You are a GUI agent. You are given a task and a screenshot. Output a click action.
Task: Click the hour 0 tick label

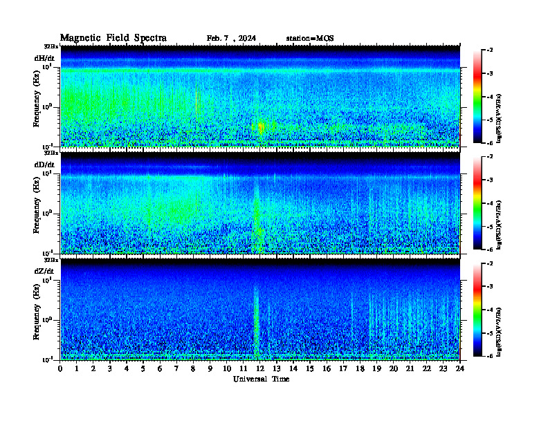(60, 369)
